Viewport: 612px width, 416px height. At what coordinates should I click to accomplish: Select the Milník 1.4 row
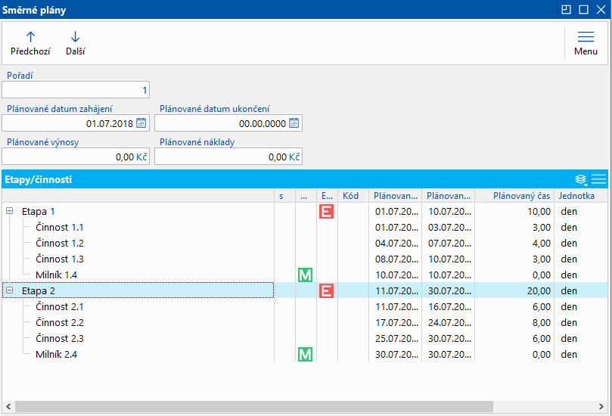(x=305, y=275)
